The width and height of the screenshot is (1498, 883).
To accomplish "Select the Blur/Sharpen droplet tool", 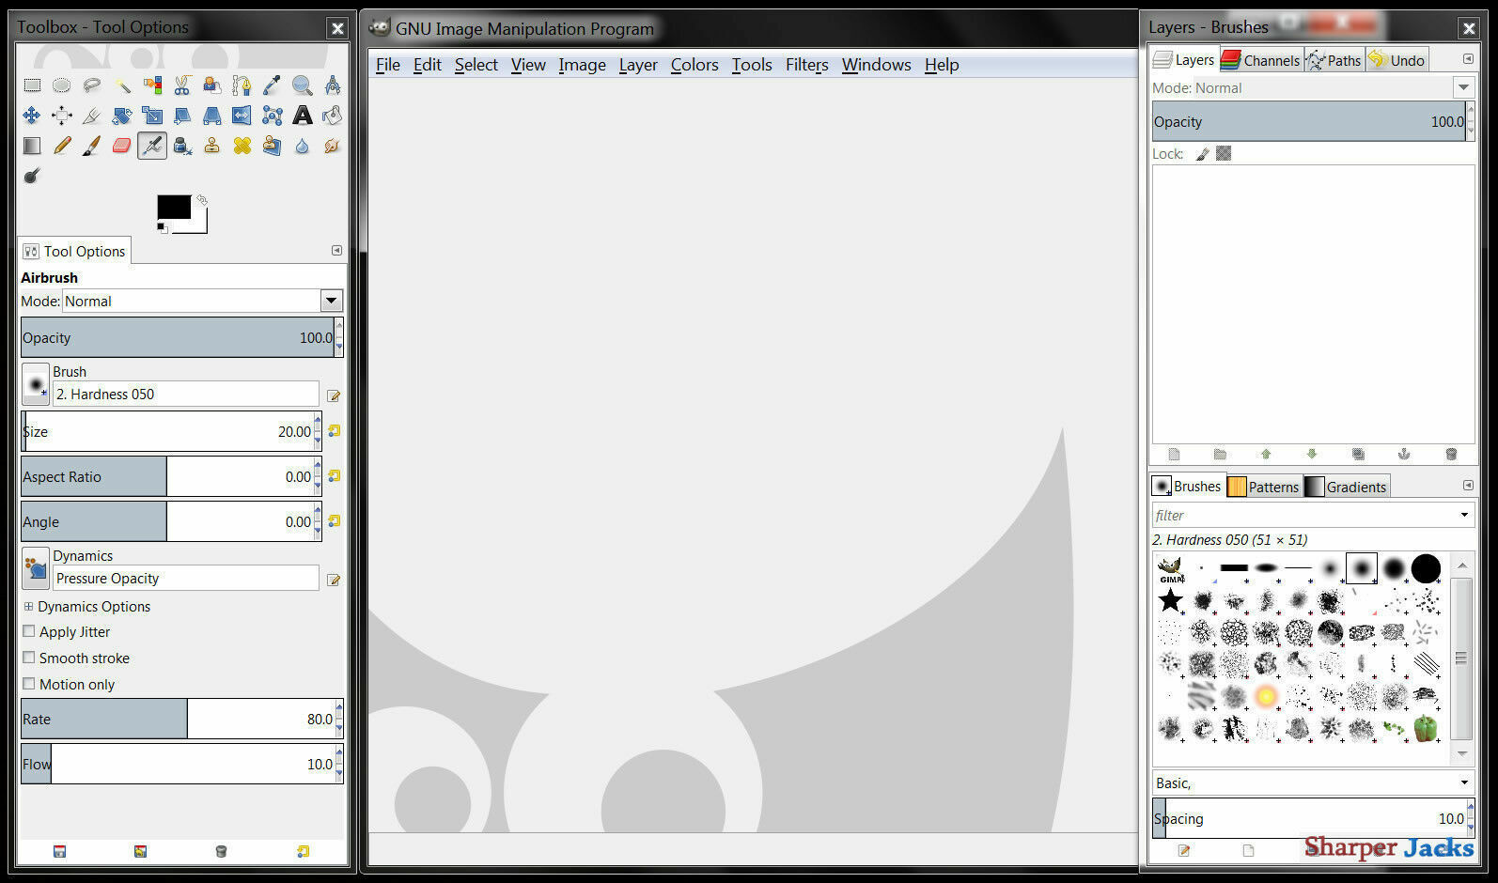I will pyautogui.click(x=302, y=146).
